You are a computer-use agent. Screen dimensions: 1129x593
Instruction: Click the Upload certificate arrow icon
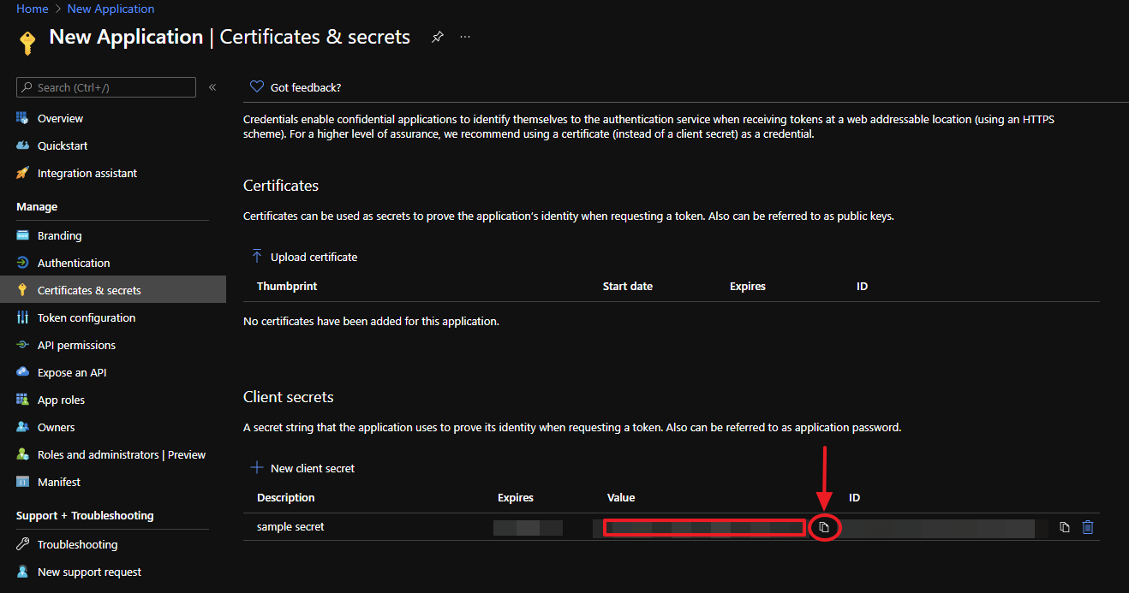(256, 257)
